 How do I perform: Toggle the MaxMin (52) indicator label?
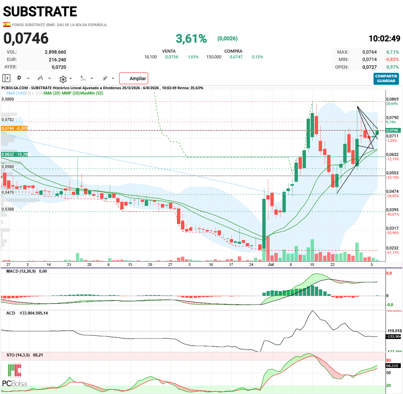(91, 93)
